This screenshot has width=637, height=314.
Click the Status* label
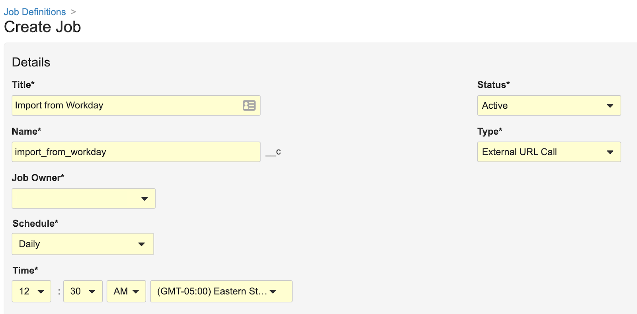pyautogui.click(x=493, y=85)
